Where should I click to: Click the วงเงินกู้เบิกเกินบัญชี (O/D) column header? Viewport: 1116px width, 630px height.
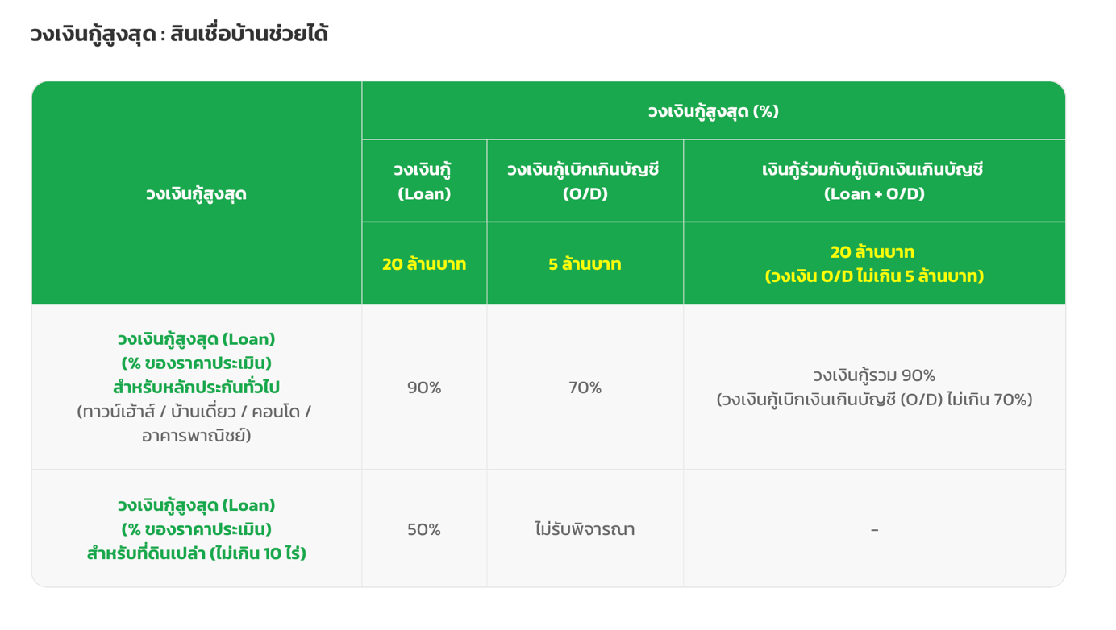[585, 181]
